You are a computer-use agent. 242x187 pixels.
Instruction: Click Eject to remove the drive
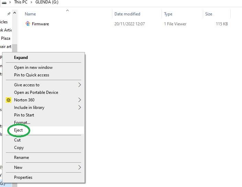tap(44, 130)
